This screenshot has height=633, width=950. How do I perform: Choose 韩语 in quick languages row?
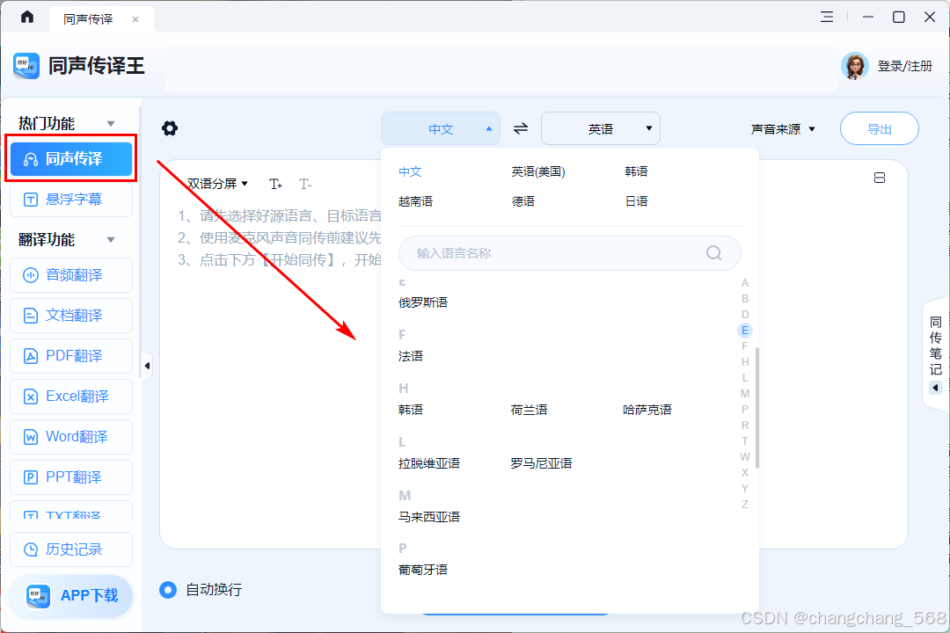[x=636, y=171]
